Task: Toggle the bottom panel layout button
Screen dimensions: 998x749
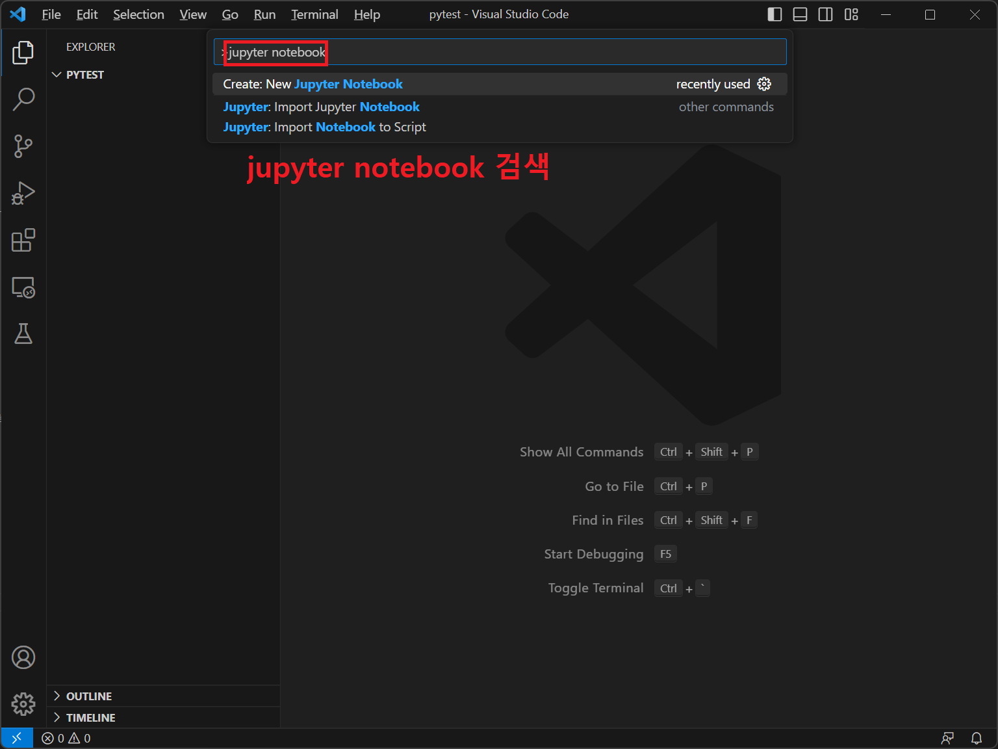Action: click(800, 14)
